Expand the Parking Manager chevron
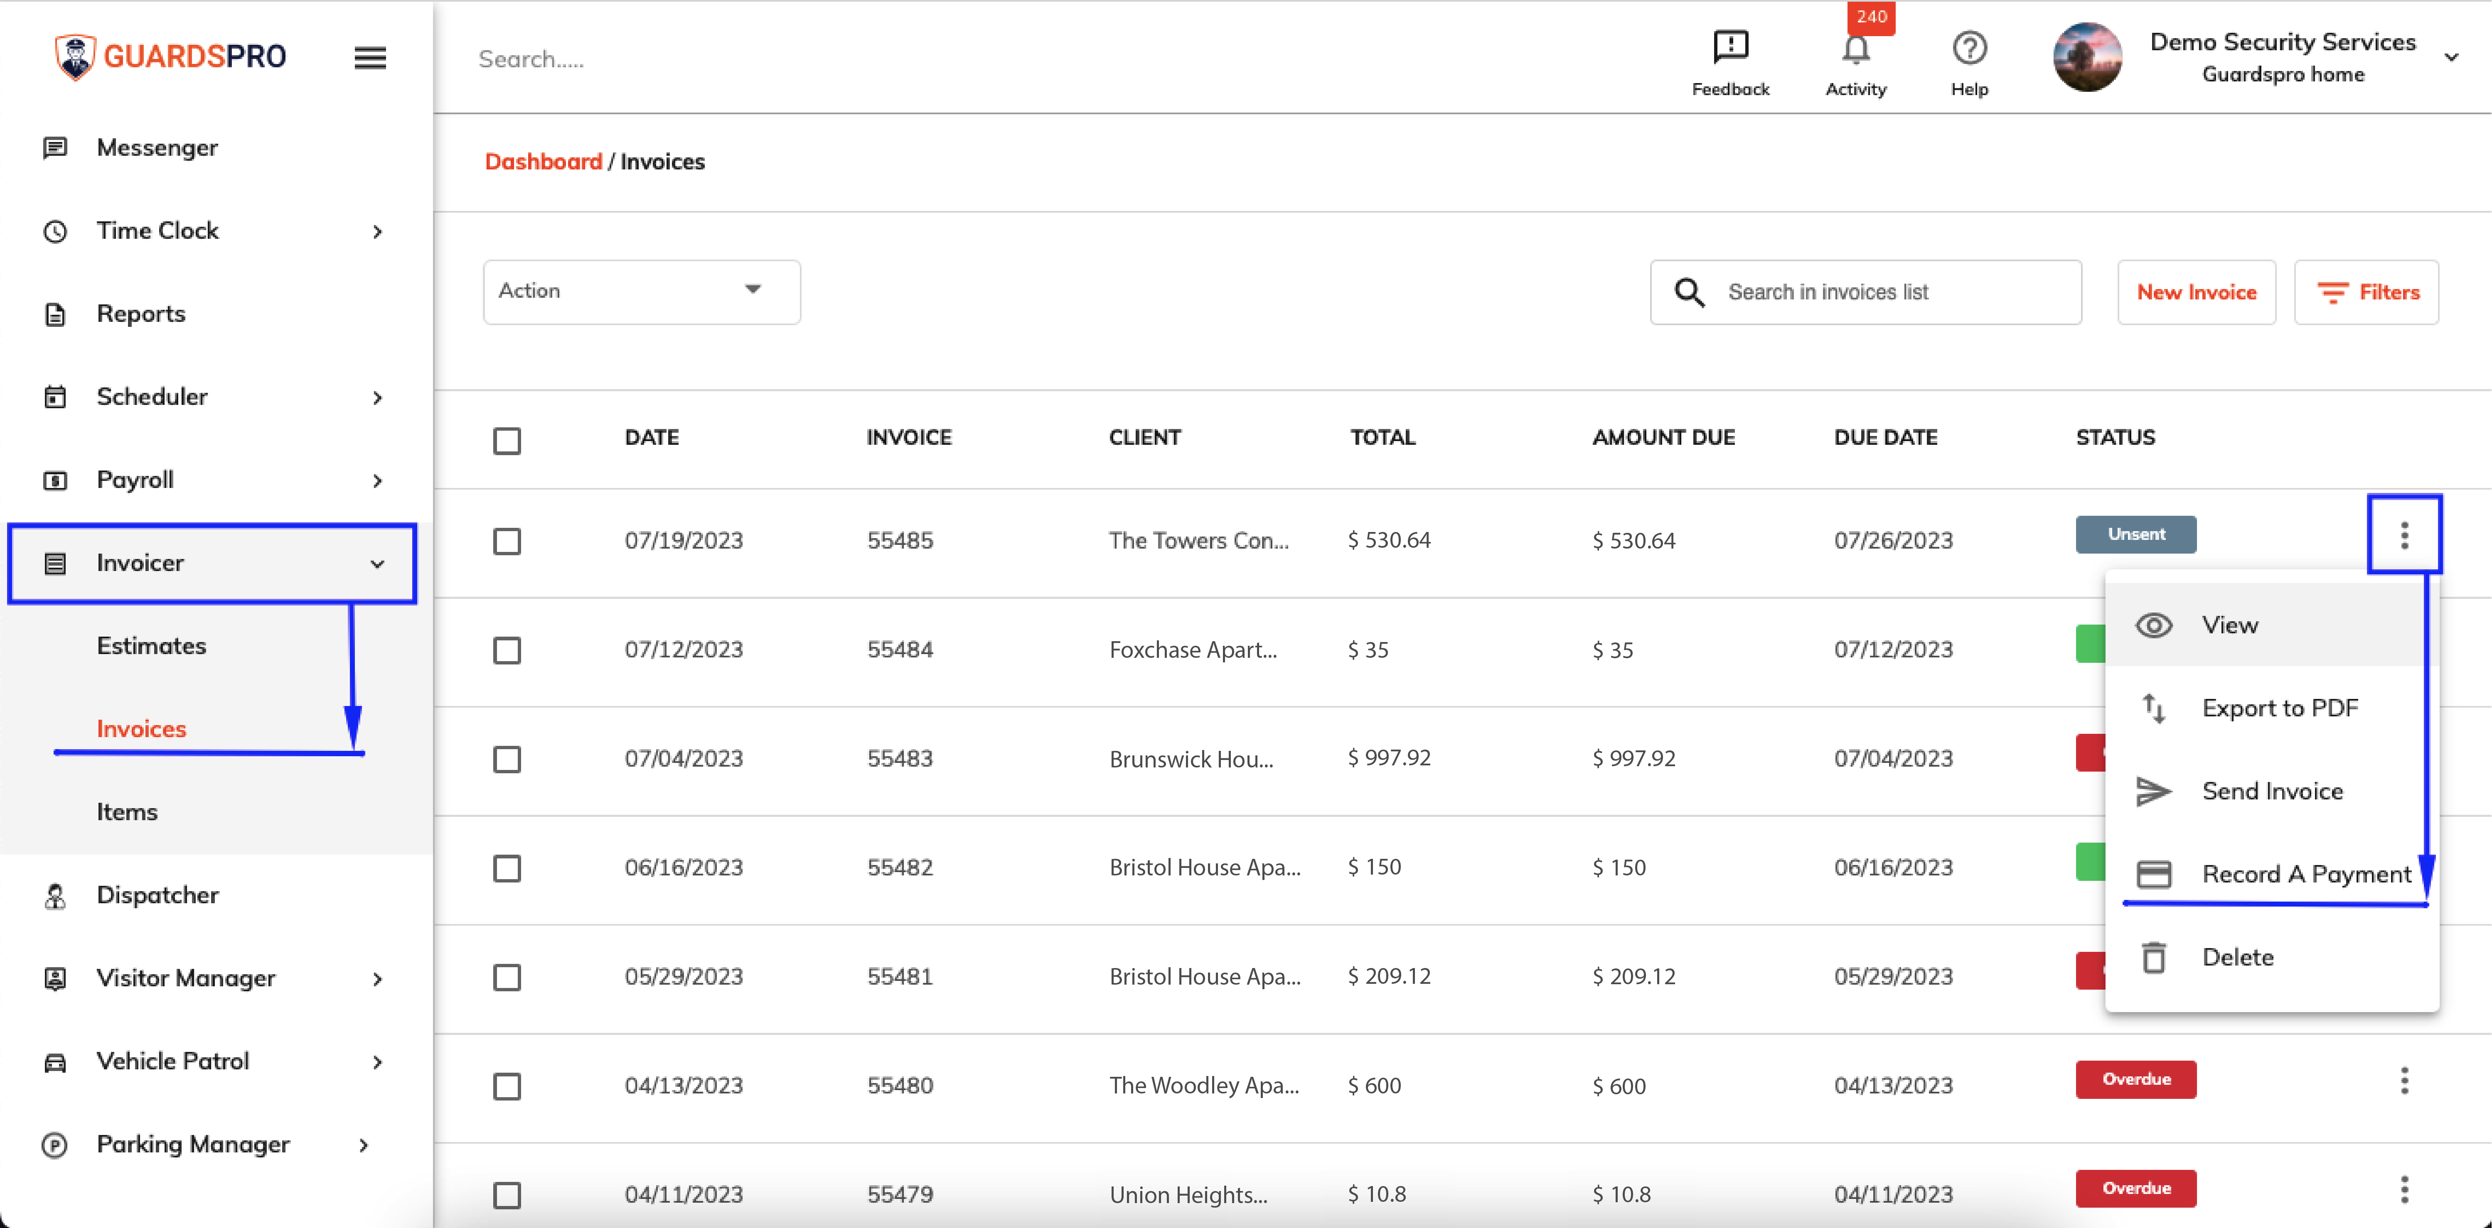2492x1228 pixels. 364,1146
